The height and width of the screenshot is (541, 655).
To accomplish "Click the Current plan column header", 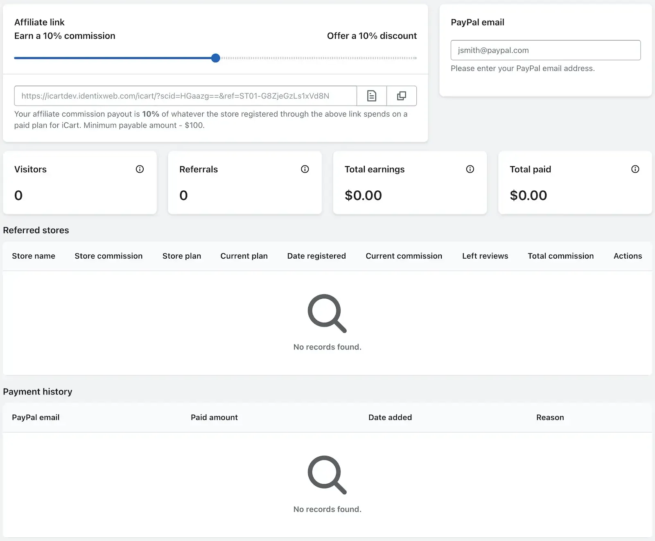I will click(x=244, y=256).
